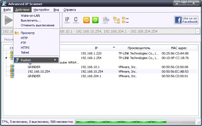Image resolution: width=202 pixels, height=126 pixels.
Task: Click the IP toolbar icon
Action: (67, 20)
